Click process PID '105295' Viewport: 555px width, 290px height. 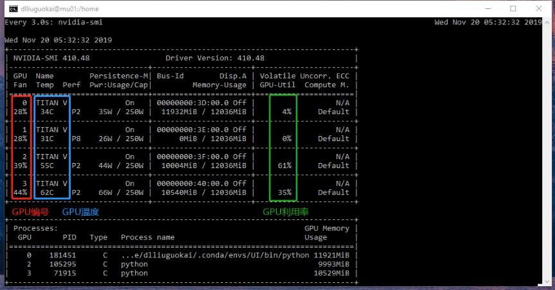[x=63, y=264]
